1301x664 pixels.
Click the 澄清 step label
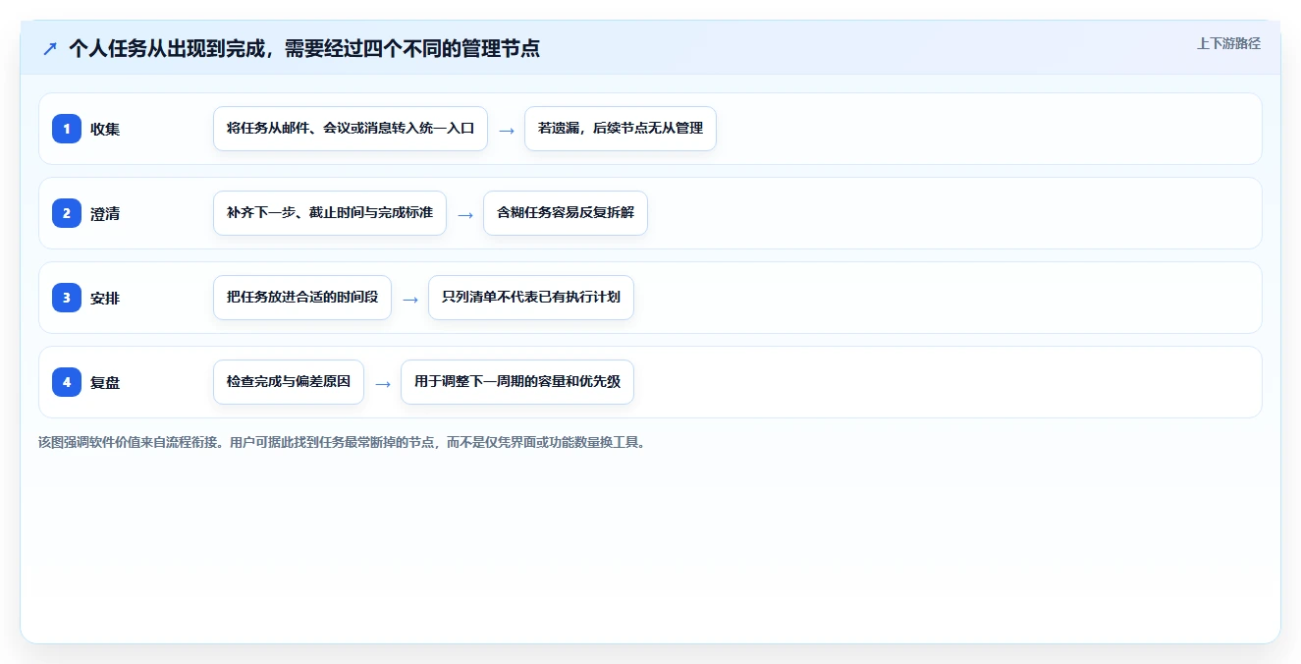(x=105, y=213)
